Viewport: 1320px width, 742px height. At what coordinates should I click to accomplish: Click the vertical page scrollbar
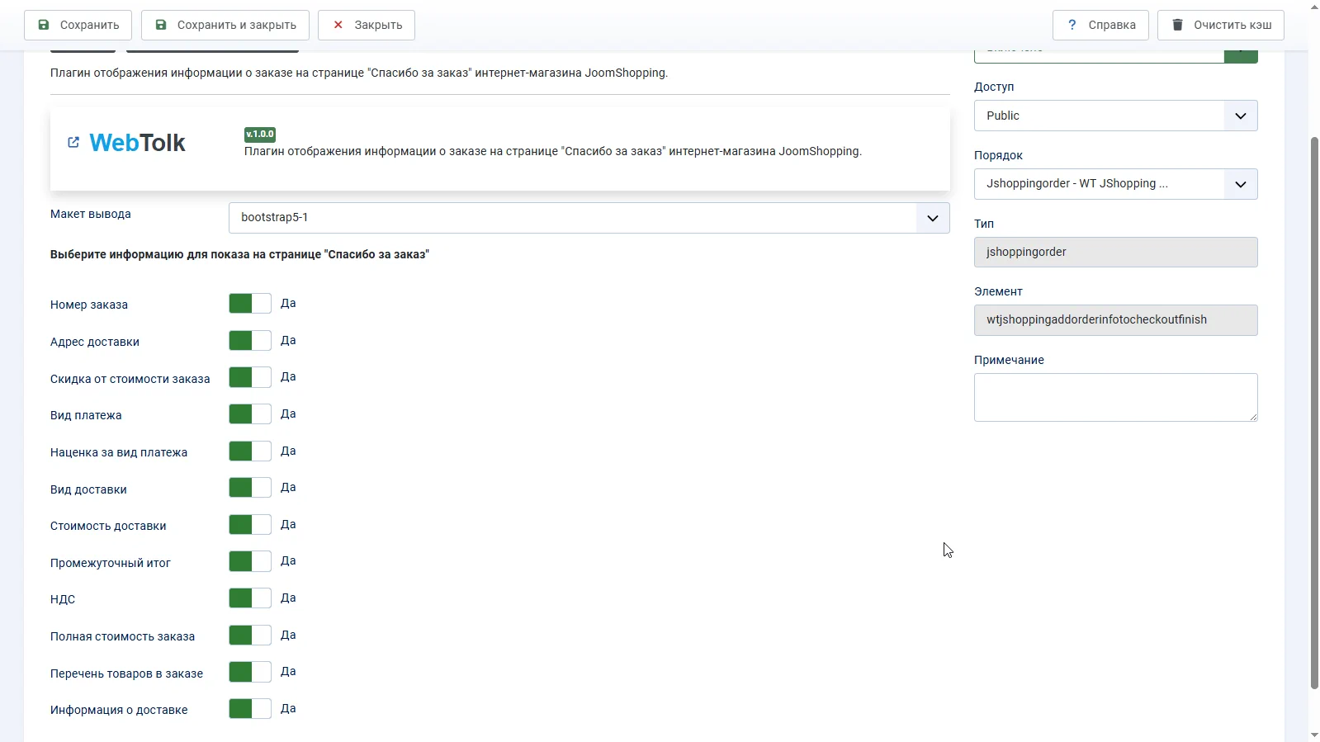(x=1314, y=413)
